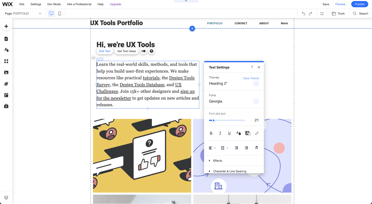372x204 pixels.
Task: Close the Text Settings panel
Action: (259, 67)
